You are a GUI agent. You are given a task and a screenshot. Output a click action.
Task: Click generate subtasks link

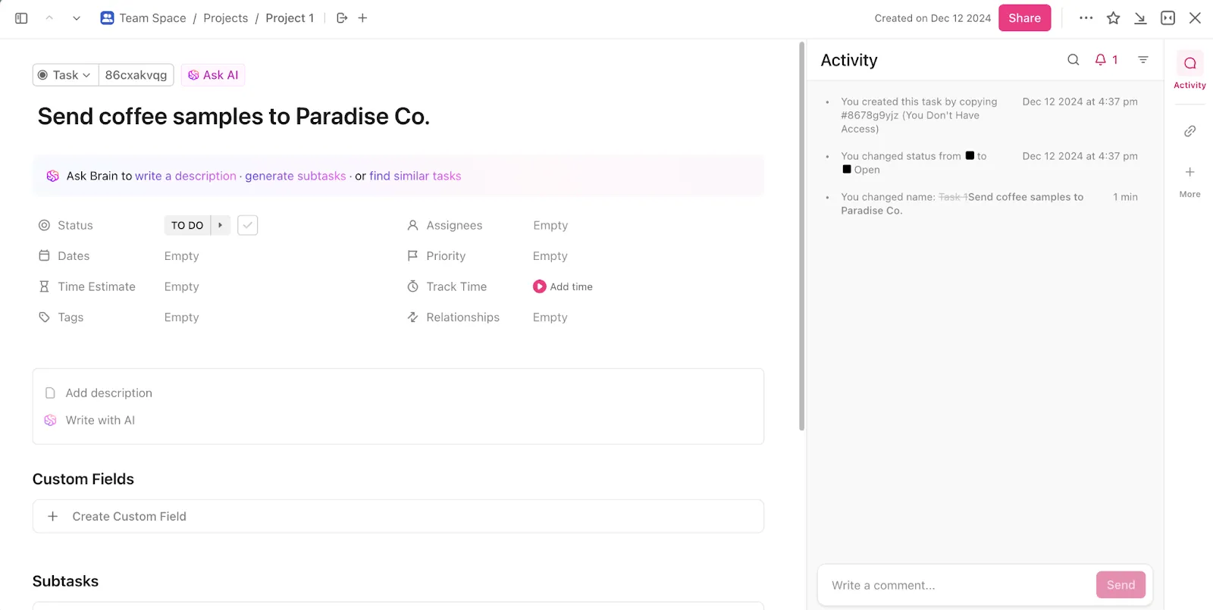click(296, 176)
